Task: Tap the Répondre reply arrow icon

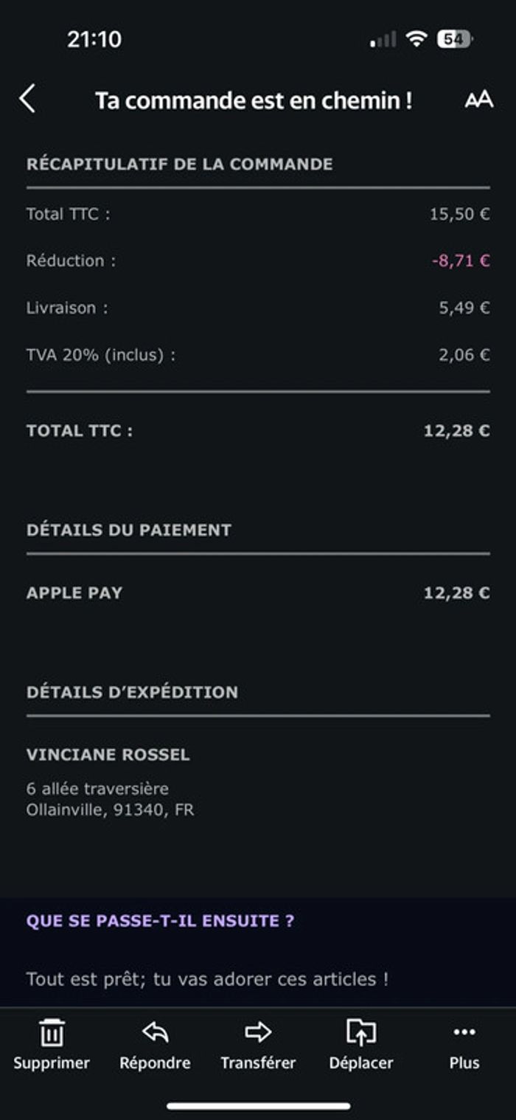Action: pos(155,1032)
